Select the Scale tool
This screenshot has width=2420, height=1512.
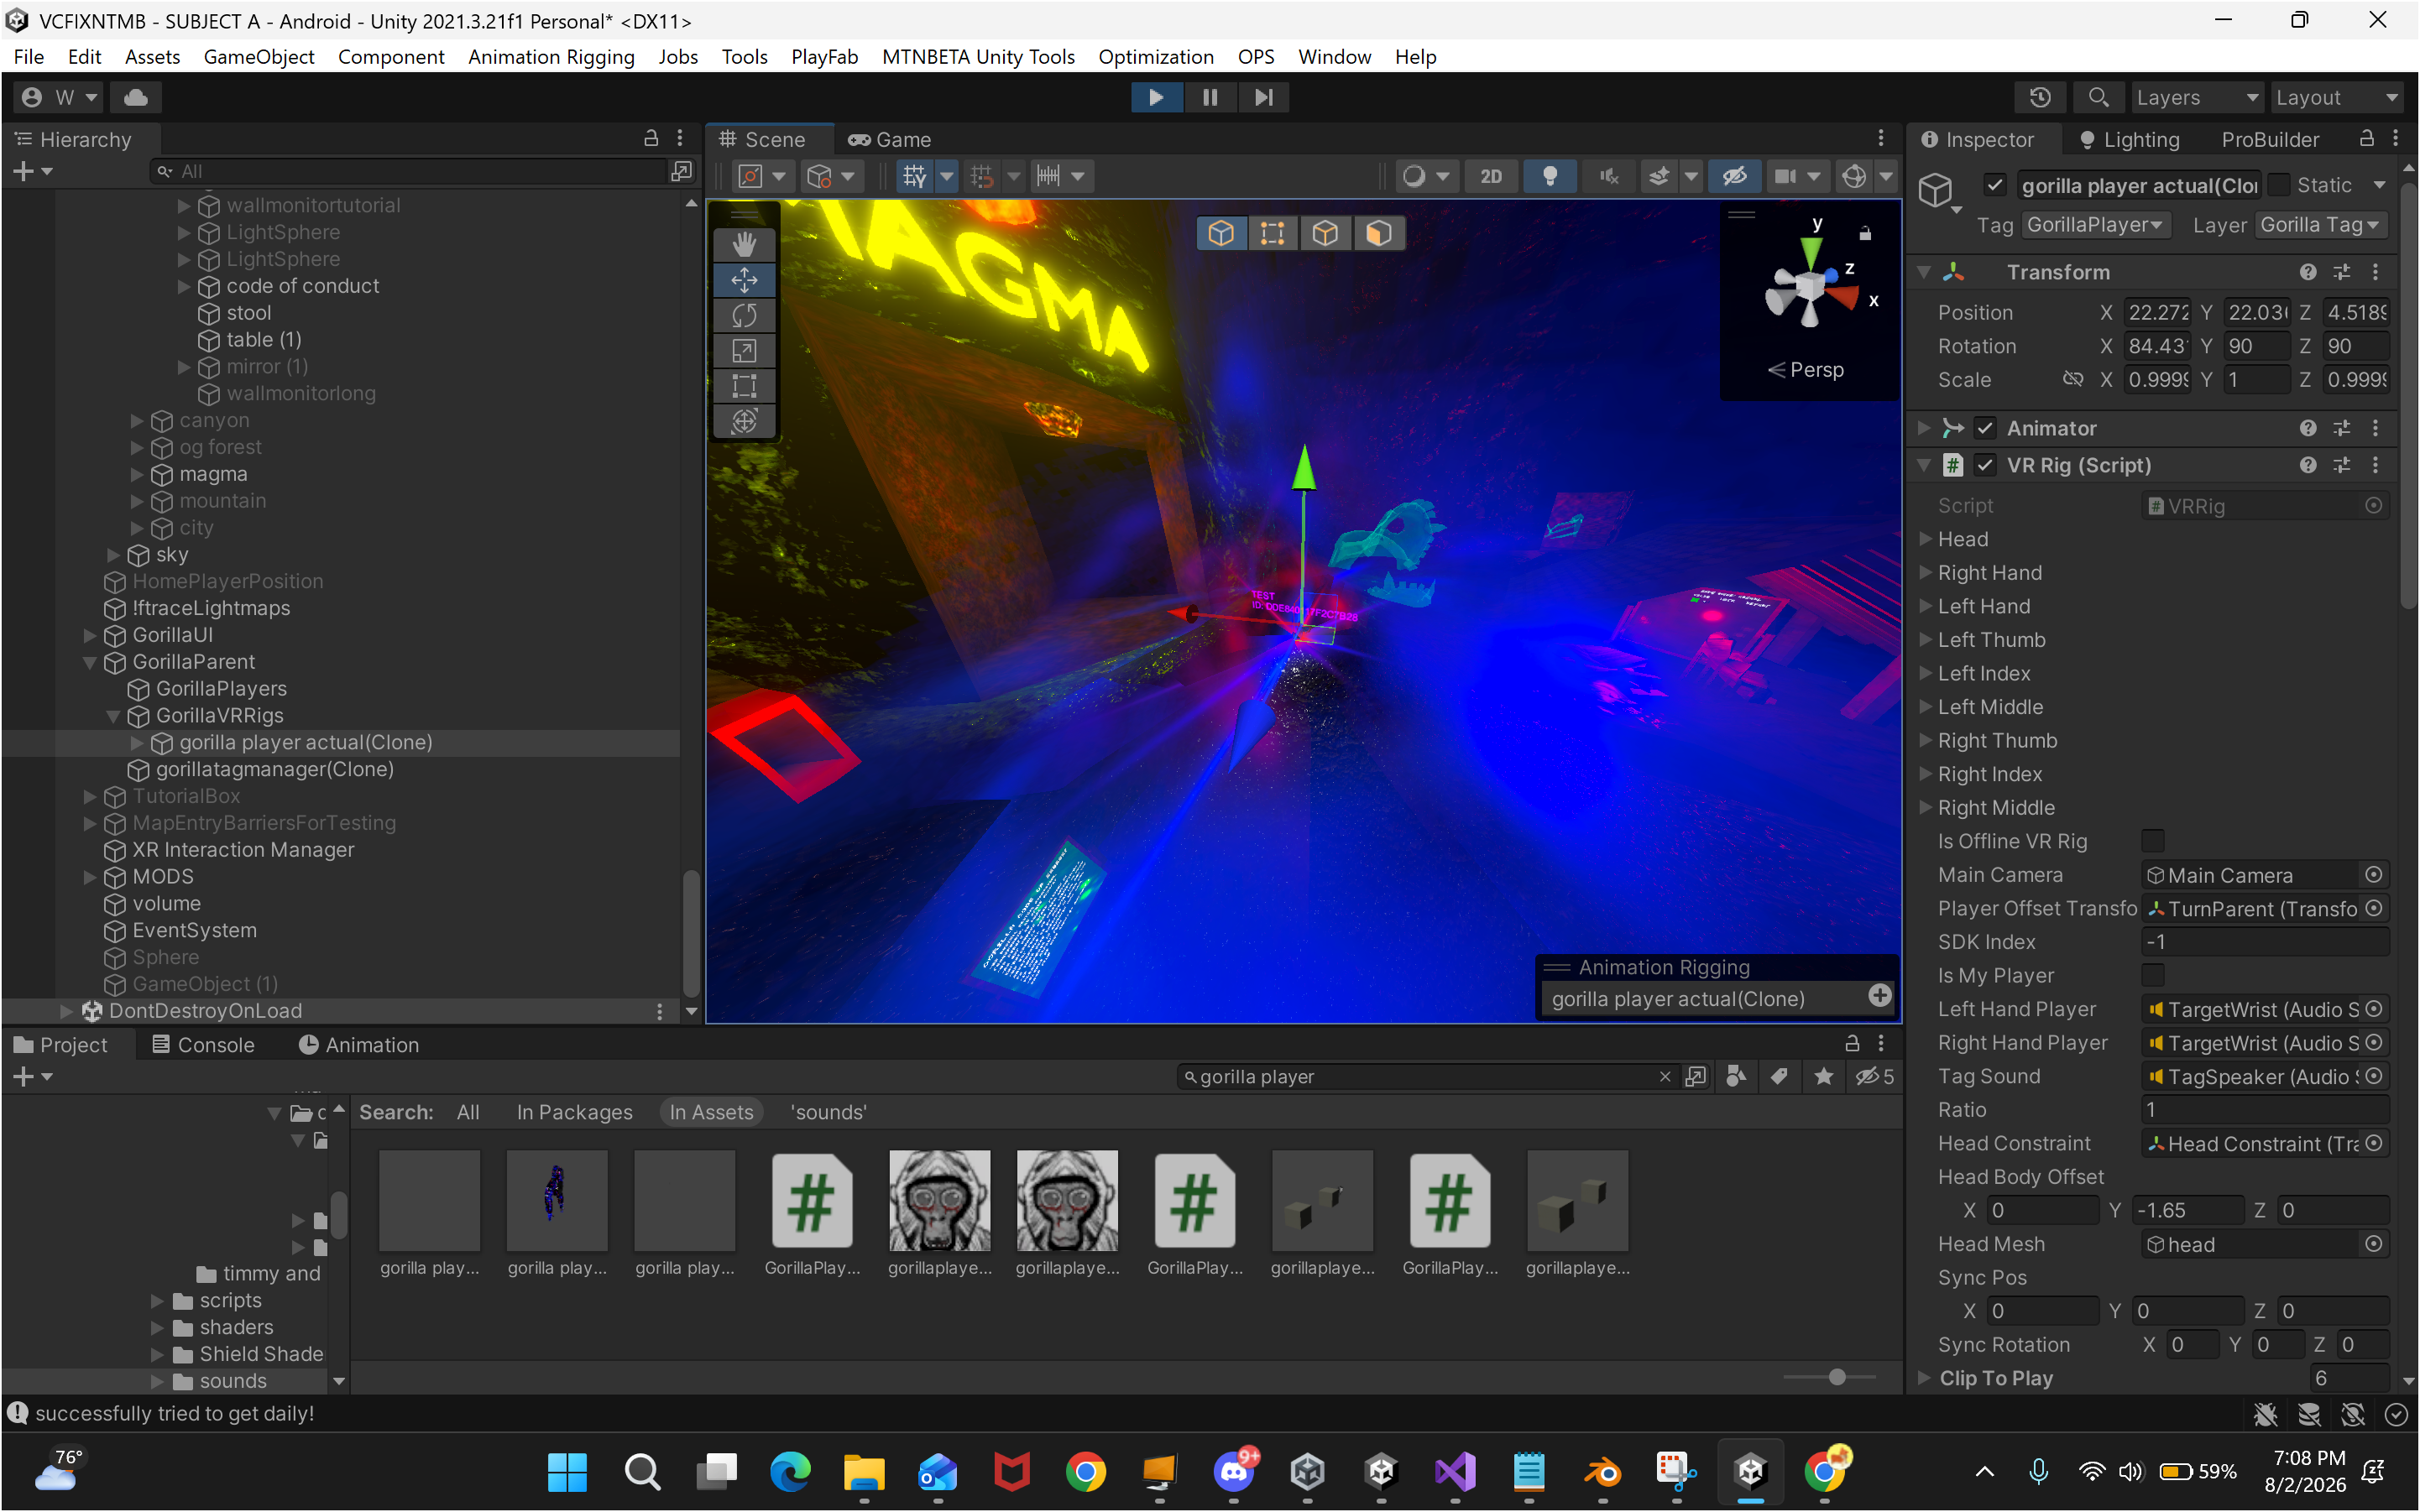[x=744, y=351]
